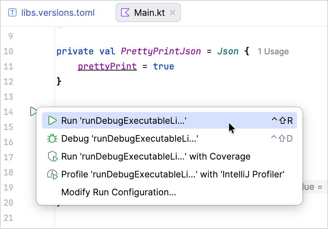
Task: Click the '1 Usage' inlay hint
Action: click(x=273, y=52)
